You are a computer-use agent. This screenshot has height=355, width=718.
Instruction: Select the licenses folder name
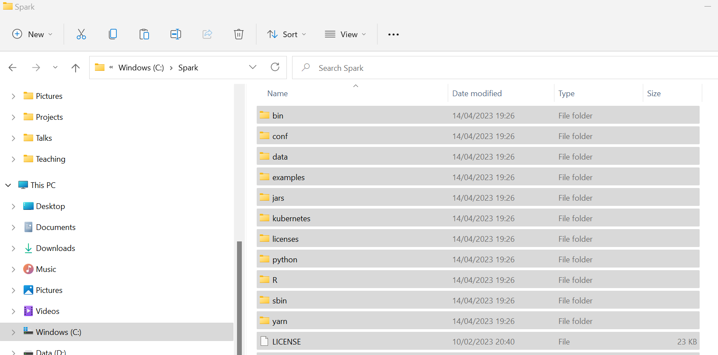pos(285,239)
